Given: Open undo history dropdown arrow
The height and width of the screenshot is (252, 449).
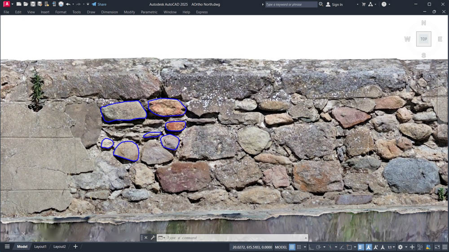Looking at the screenshot, I should coord(73,4).
